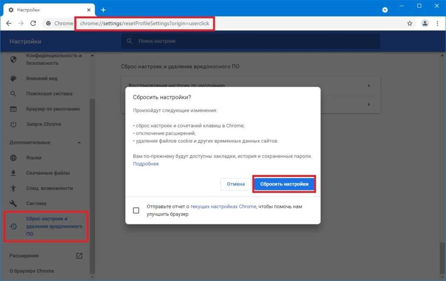Click the browser forward arrow
Viewport: 446px width, 281px height.
click(x=21, y=24)
